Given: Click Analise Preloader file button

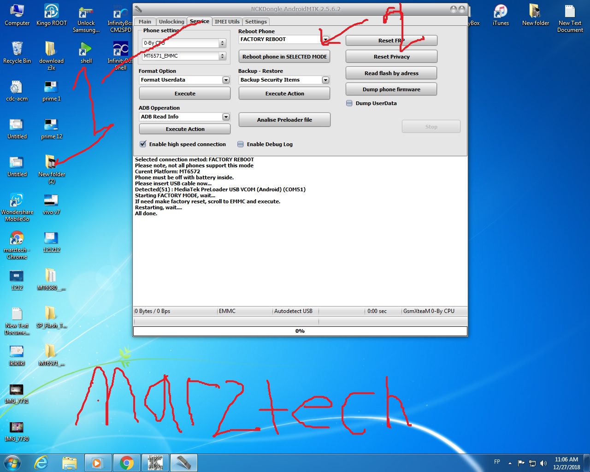Looking at the screenshot, I should pyautogui.click(x=284, y=120).
